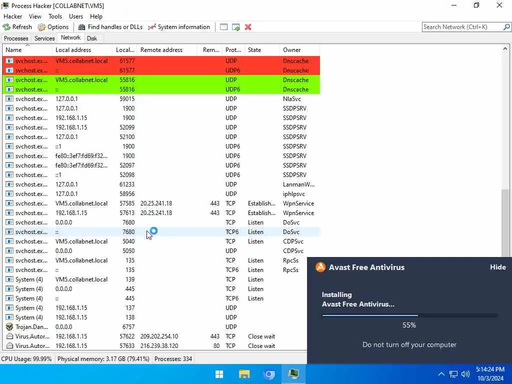Switch to the Disk tab
This screenshot has width=512, height=384.
(x=92, y=38)
